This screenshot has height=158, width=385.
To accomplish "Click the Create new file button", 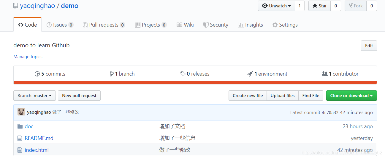I will point(248,96).
